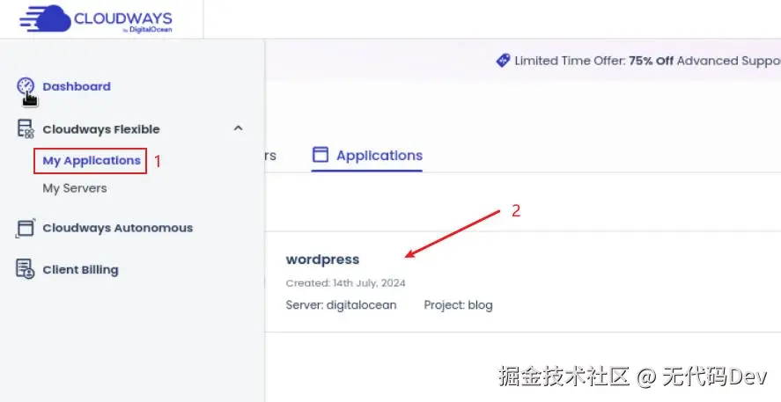The height and width of the screenshot is (402, 781).
Task: Click the Server: digitalocean text
Action: click(341, 305)
